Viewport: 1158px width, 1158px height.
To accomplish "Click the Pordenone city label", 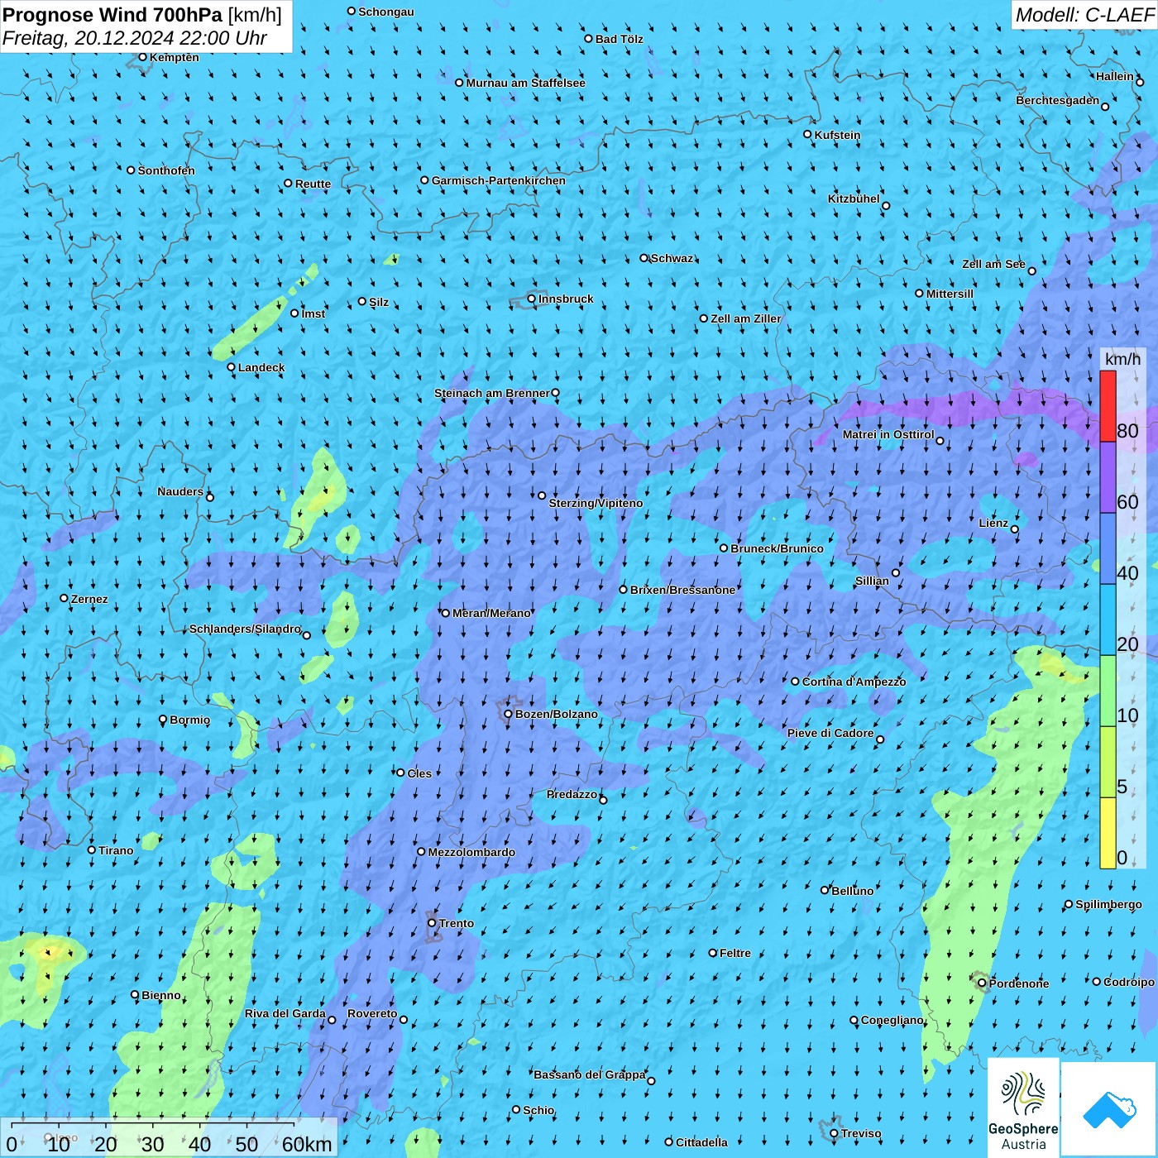I will pyautogui.click(x=1019, y=983).
